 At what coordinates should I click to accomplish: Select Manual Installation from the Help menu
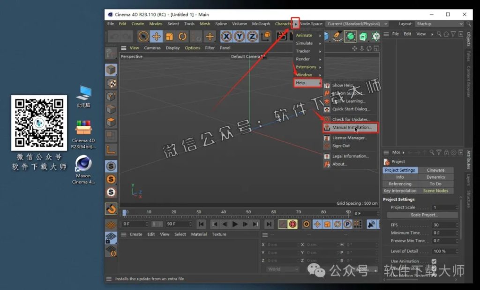(351, 127)
